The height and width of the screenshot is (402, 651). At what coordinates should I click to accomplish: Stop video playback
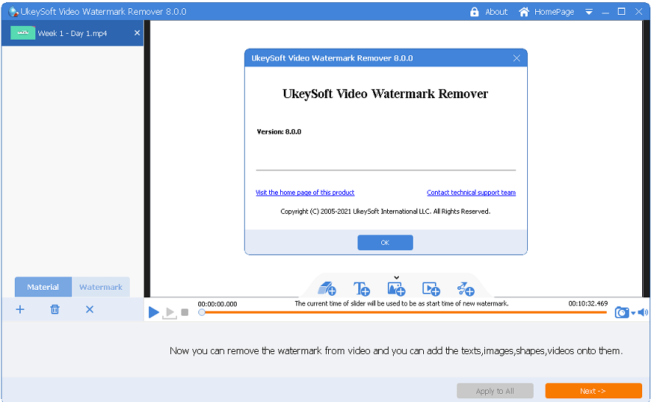point(185,312)
